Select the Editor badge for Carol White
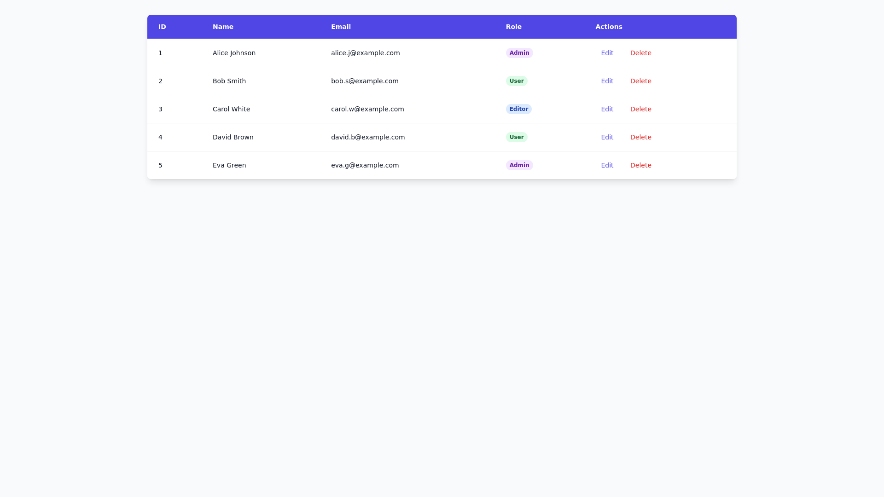This screenshot has width=884, height=497. pos(518,109)
